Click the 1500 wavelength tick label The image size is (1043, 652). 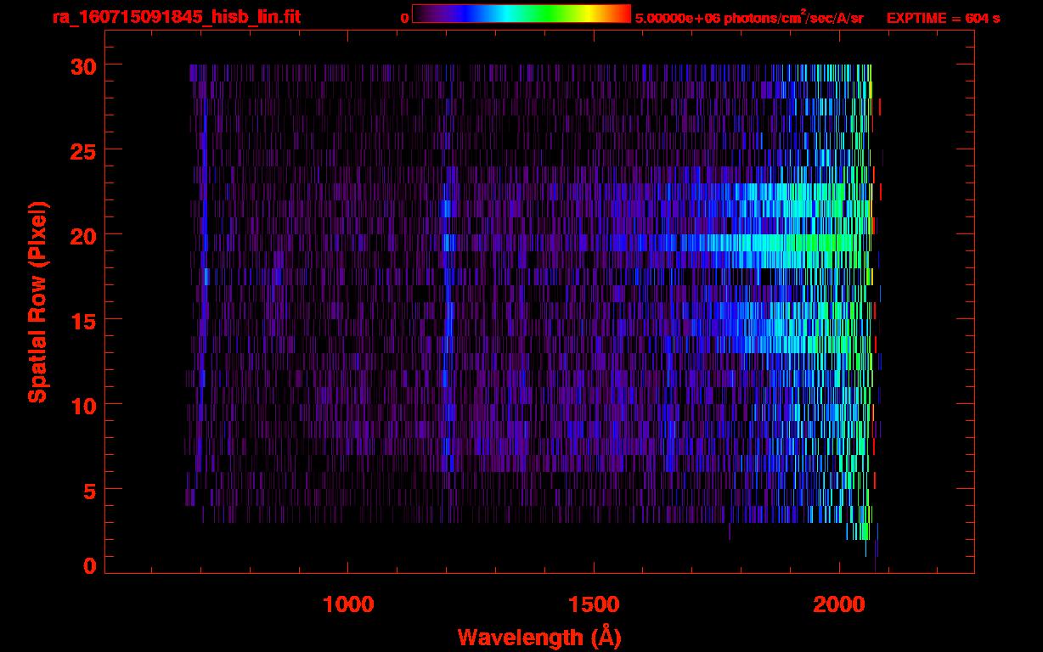point(594,604)
